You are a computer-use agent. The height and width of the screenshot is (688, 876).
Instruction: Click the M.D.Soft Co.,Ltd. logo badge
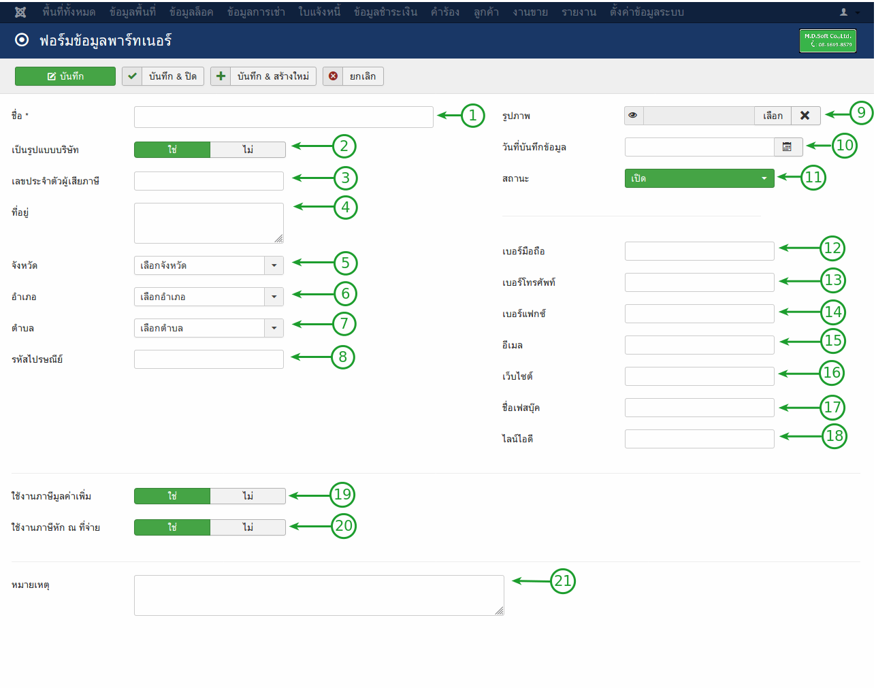(828, 41)
